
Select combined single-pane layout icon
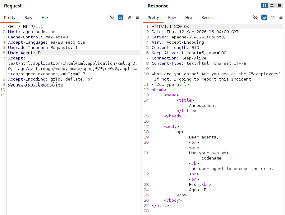279,6
